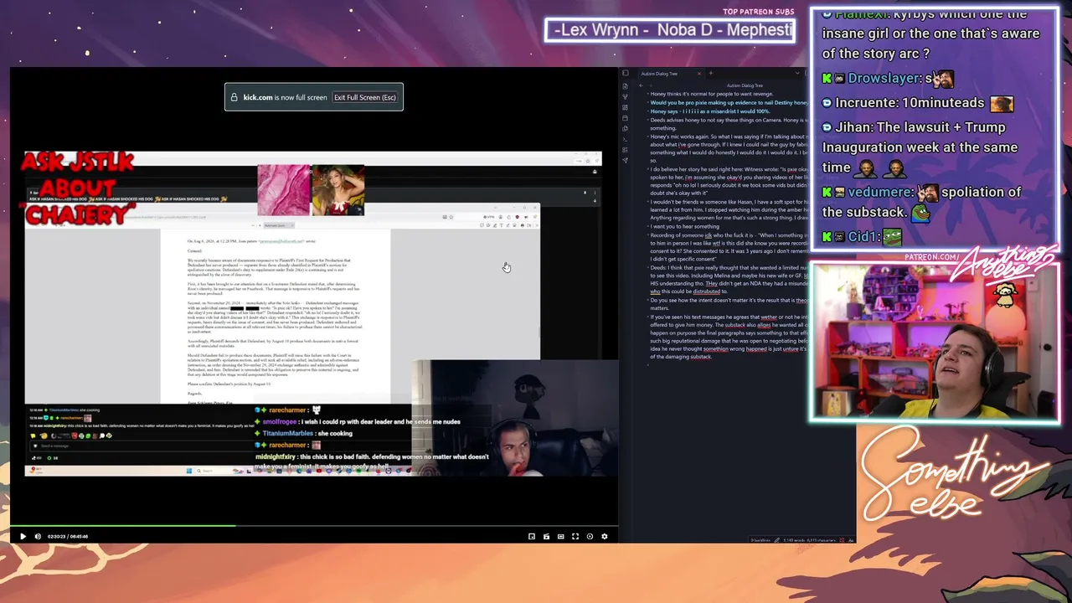
Task: Click the pink texture thumbnail in the stream
Action: [x=284, y=190]
